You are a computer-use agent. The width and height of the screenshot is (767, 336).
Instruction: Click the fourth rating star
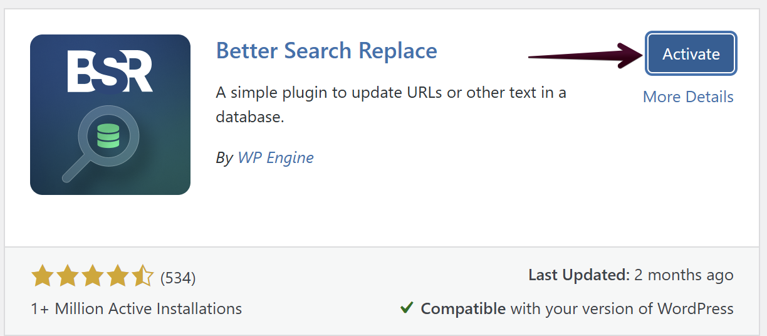[x=117, y=276]
